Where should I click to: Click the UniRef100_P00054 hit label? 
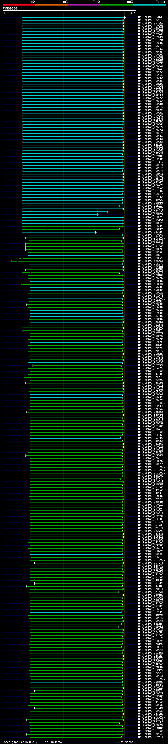tap(151, 130)
